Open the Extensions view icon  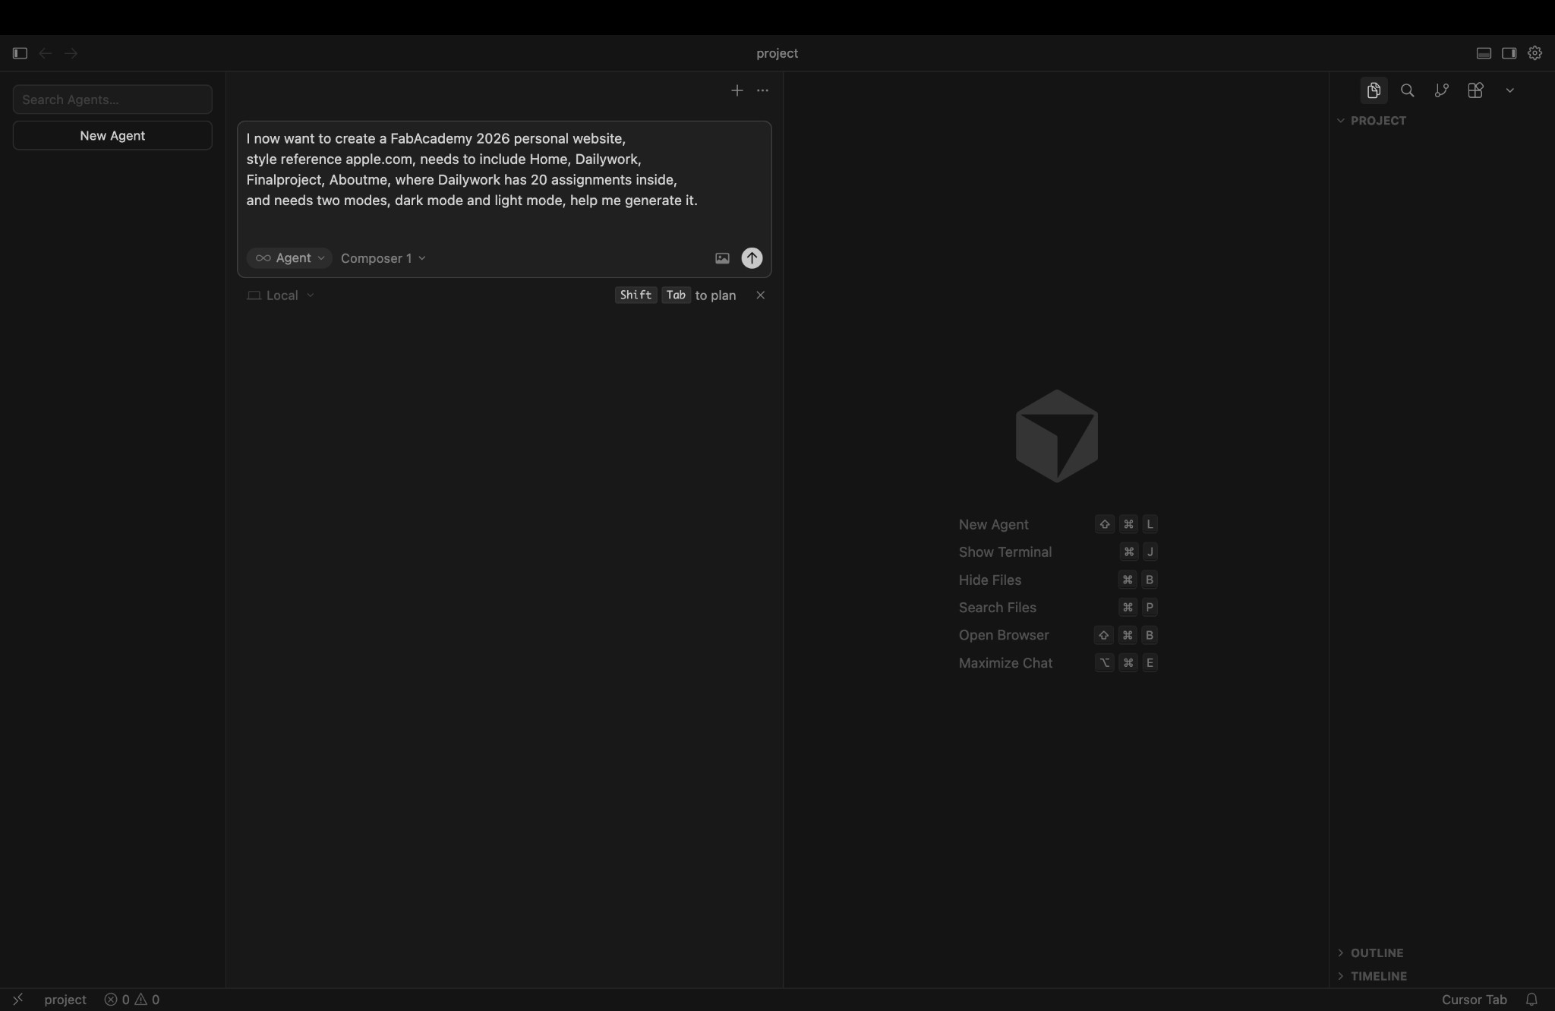coord(1475,90)
